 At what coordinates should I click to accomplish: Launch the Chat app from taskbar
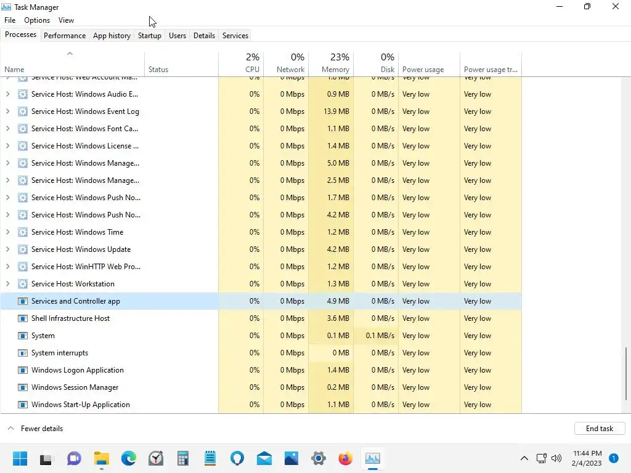click(x=74, y=458)
